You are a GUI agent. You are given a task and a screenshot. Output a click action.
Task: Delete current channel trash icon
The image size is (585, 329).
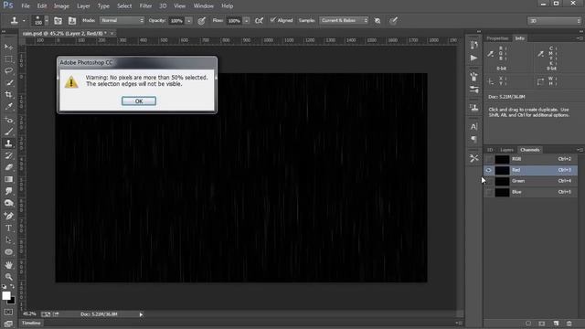[x=569, y=324]
